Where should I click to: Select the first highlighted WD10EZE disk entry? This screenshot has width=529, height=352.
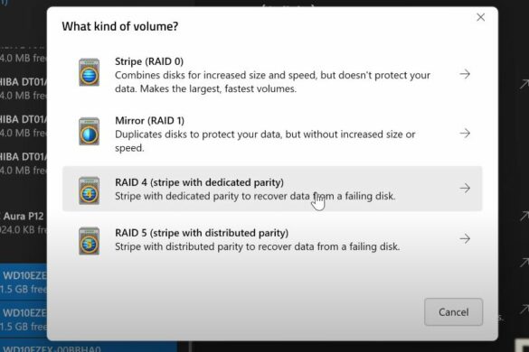(x=24, y=282)
